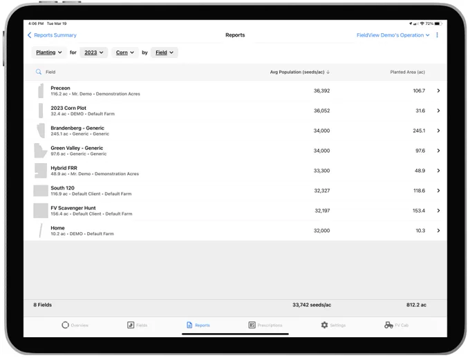The height and width of the screenshot is (358, 470).
Task: Expand the Home row chevron
Action: 438,231
